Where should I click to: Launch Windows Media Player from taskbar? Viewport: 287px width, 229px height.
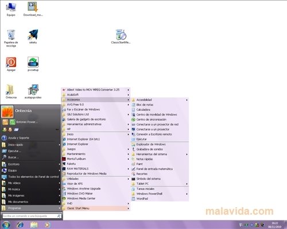(x=48, y=225)
